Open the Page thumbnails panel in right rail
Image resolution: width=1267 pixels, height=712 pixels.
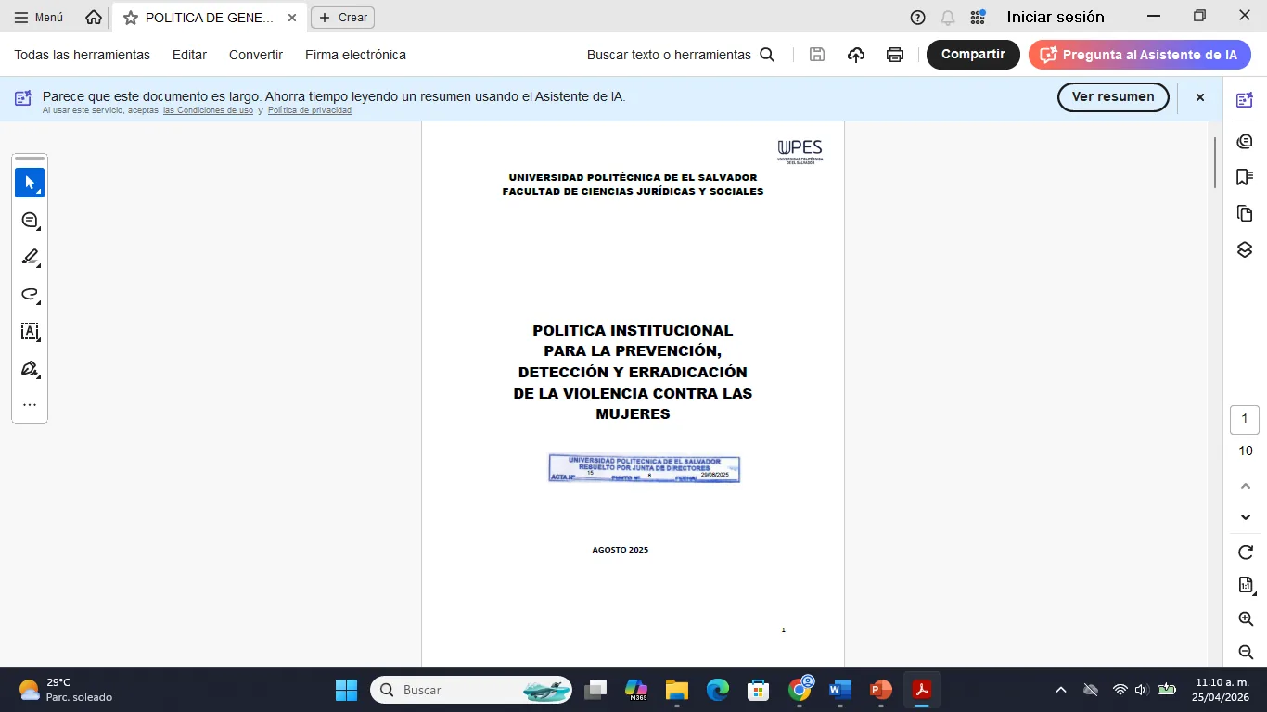pos(1245,213)
